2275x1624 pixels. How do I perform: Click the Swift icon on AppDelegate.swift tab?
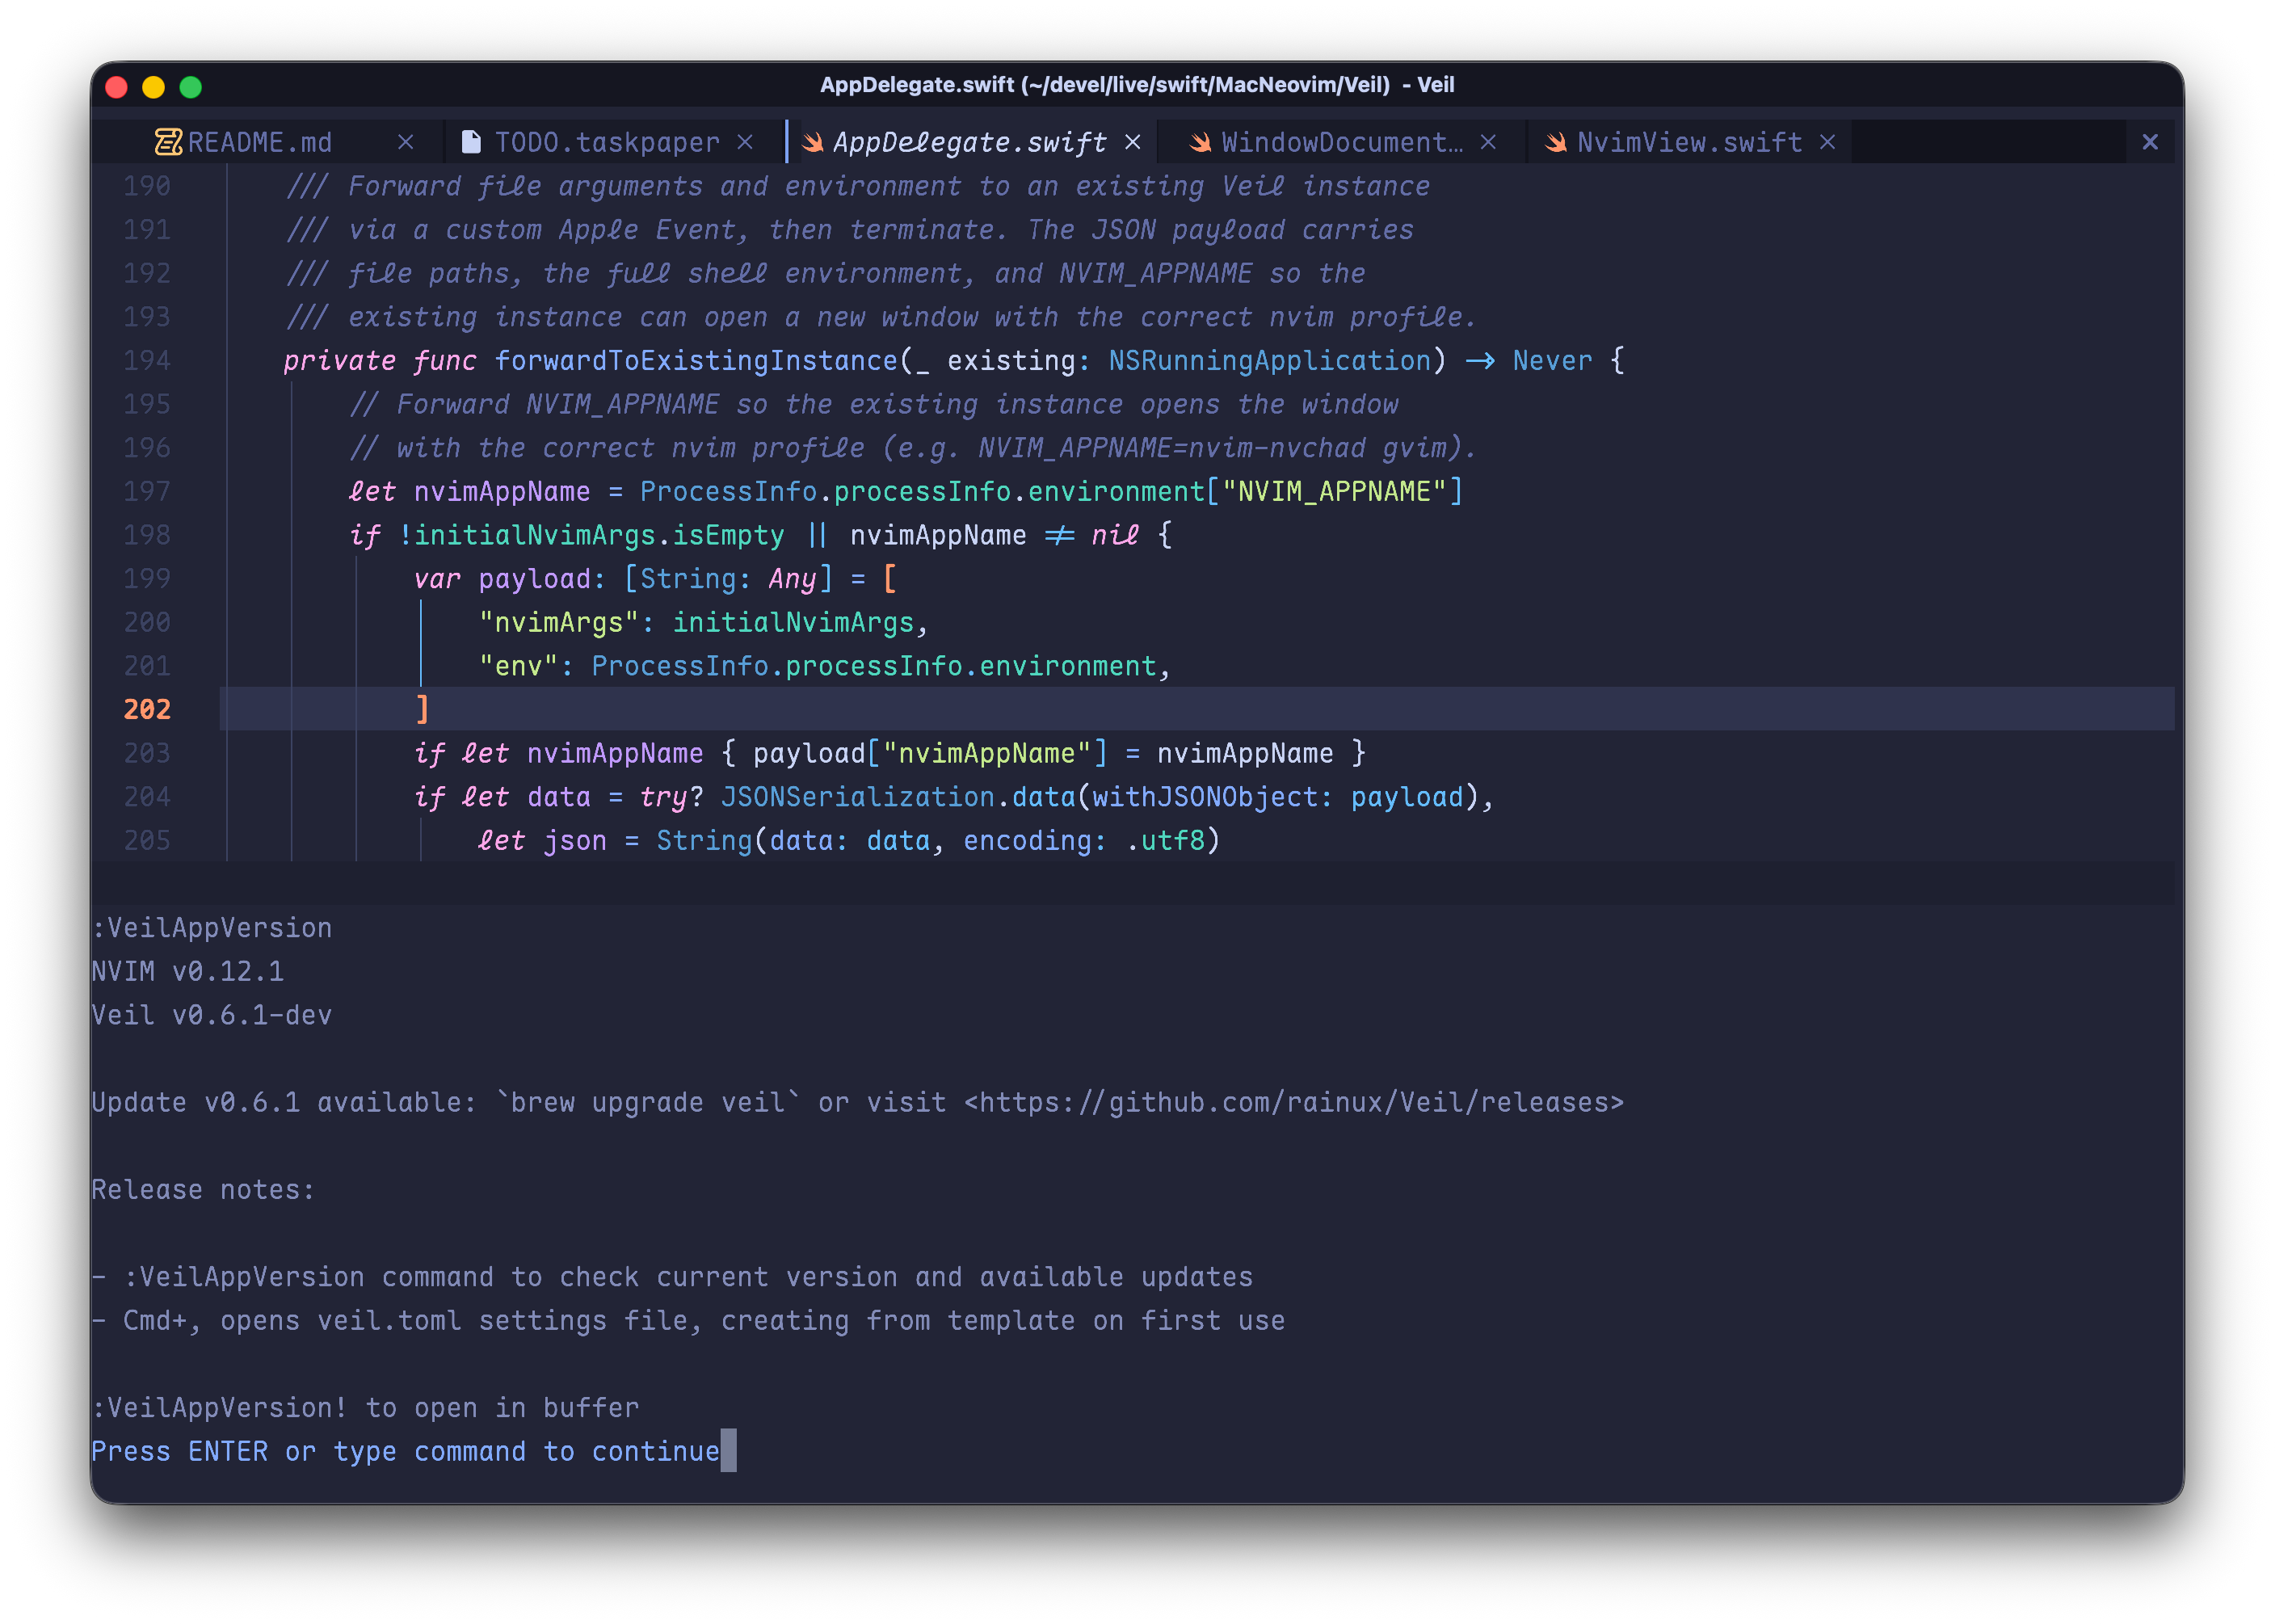pos(813,142)
